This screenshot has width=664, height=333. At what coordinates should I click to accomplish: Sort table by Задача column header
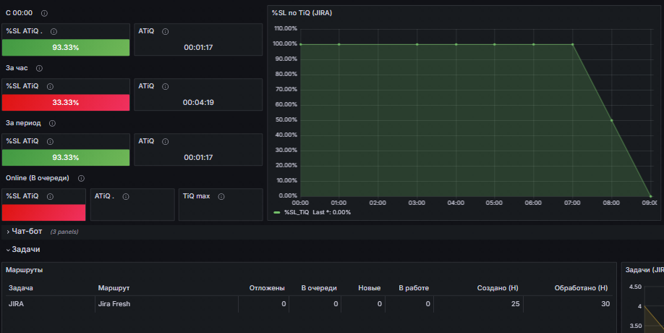click(x=21, y=288)
